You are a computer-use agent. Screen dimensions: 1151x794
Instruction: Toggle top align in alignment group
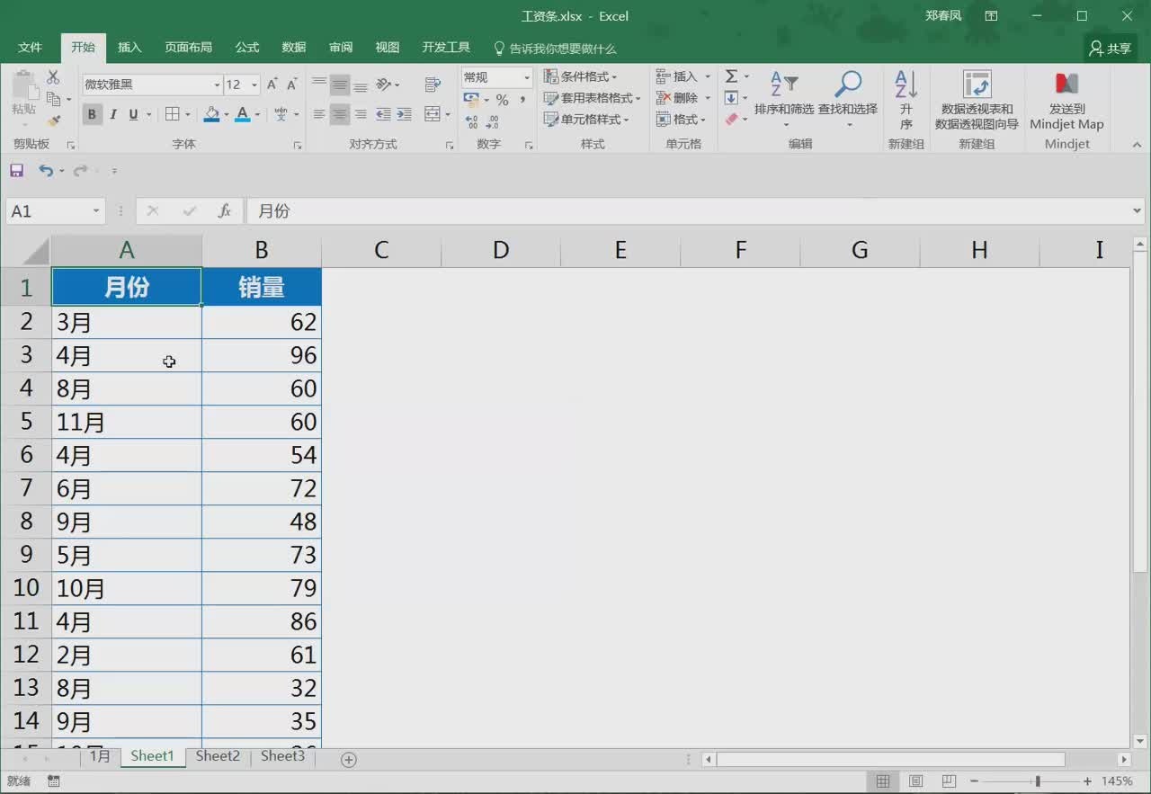pyautogui.click(x=319, y=85)
